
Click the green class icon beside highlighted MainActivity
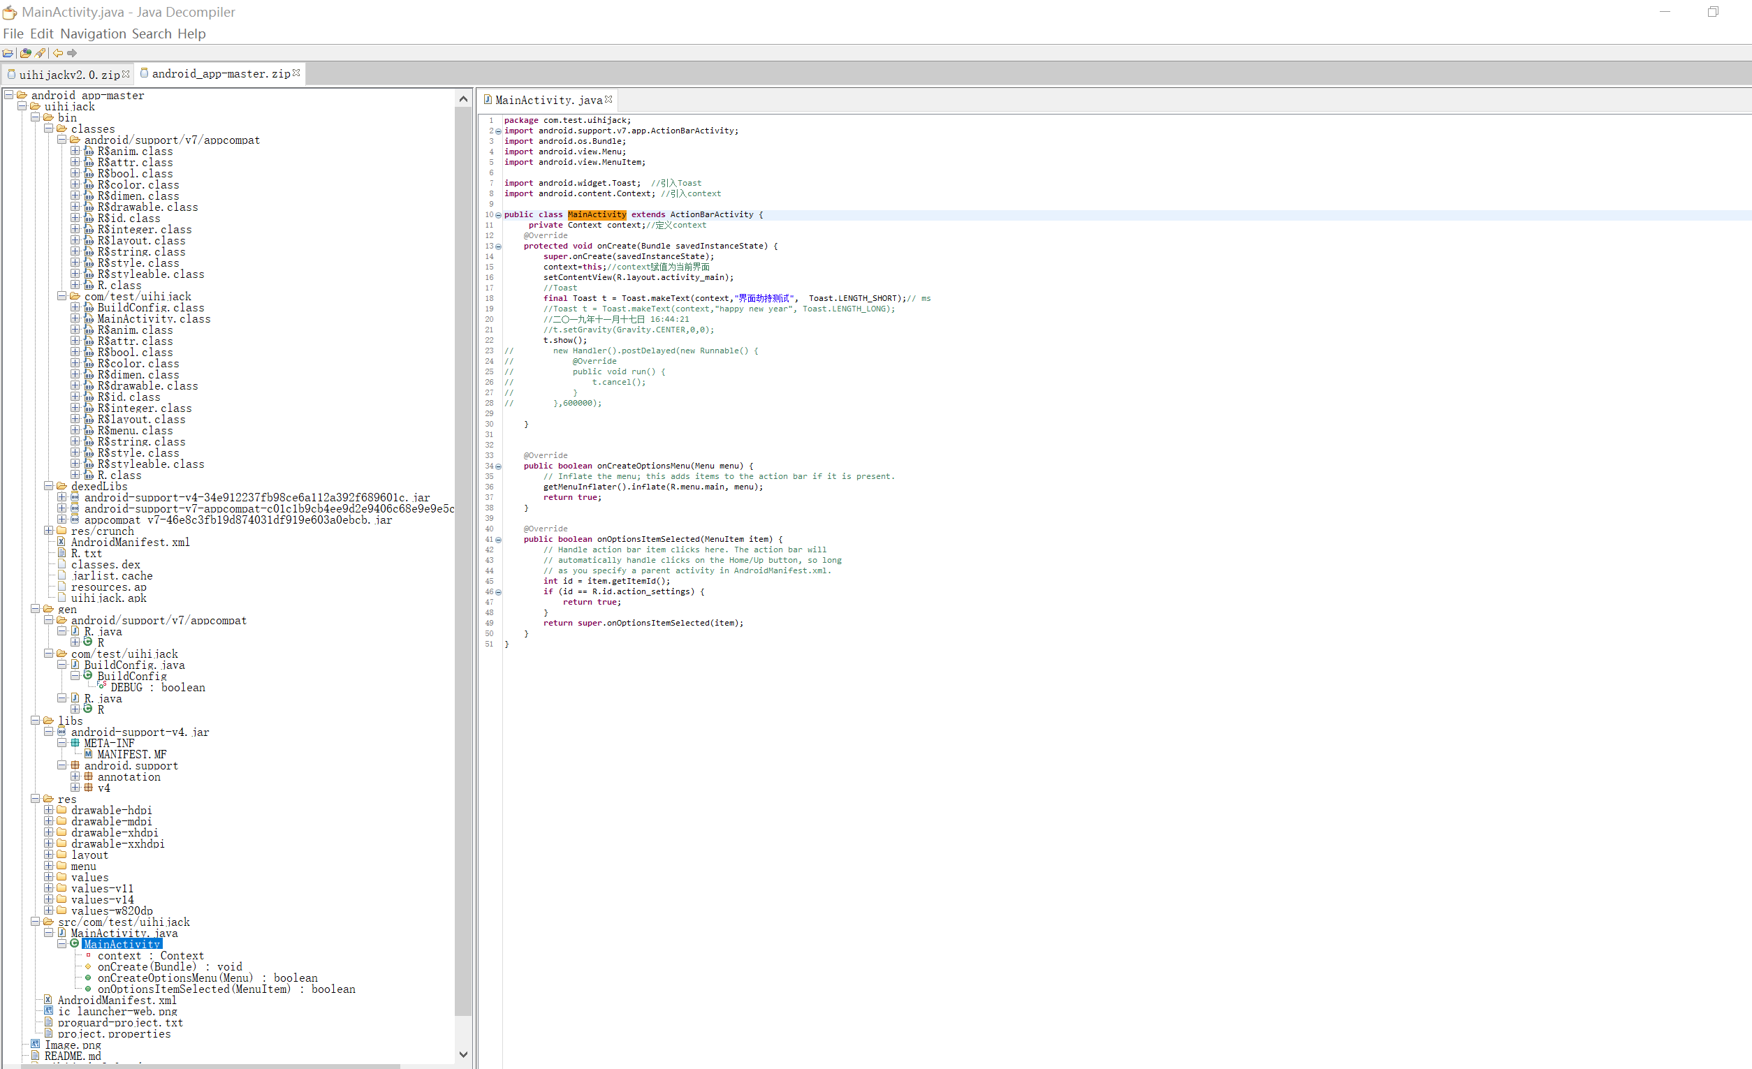coord(75,944)
